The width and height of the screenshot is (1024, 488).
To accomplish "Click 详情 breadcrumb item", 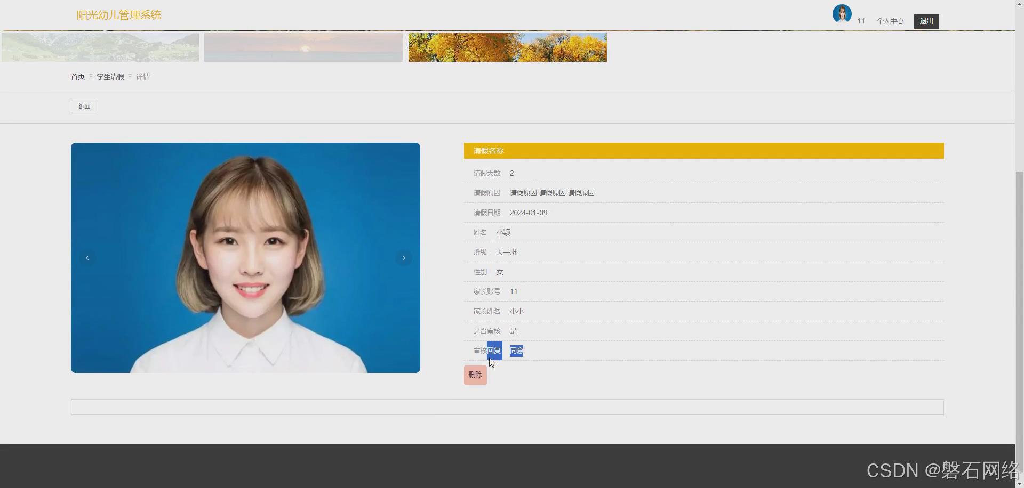I will coord(143,77).
